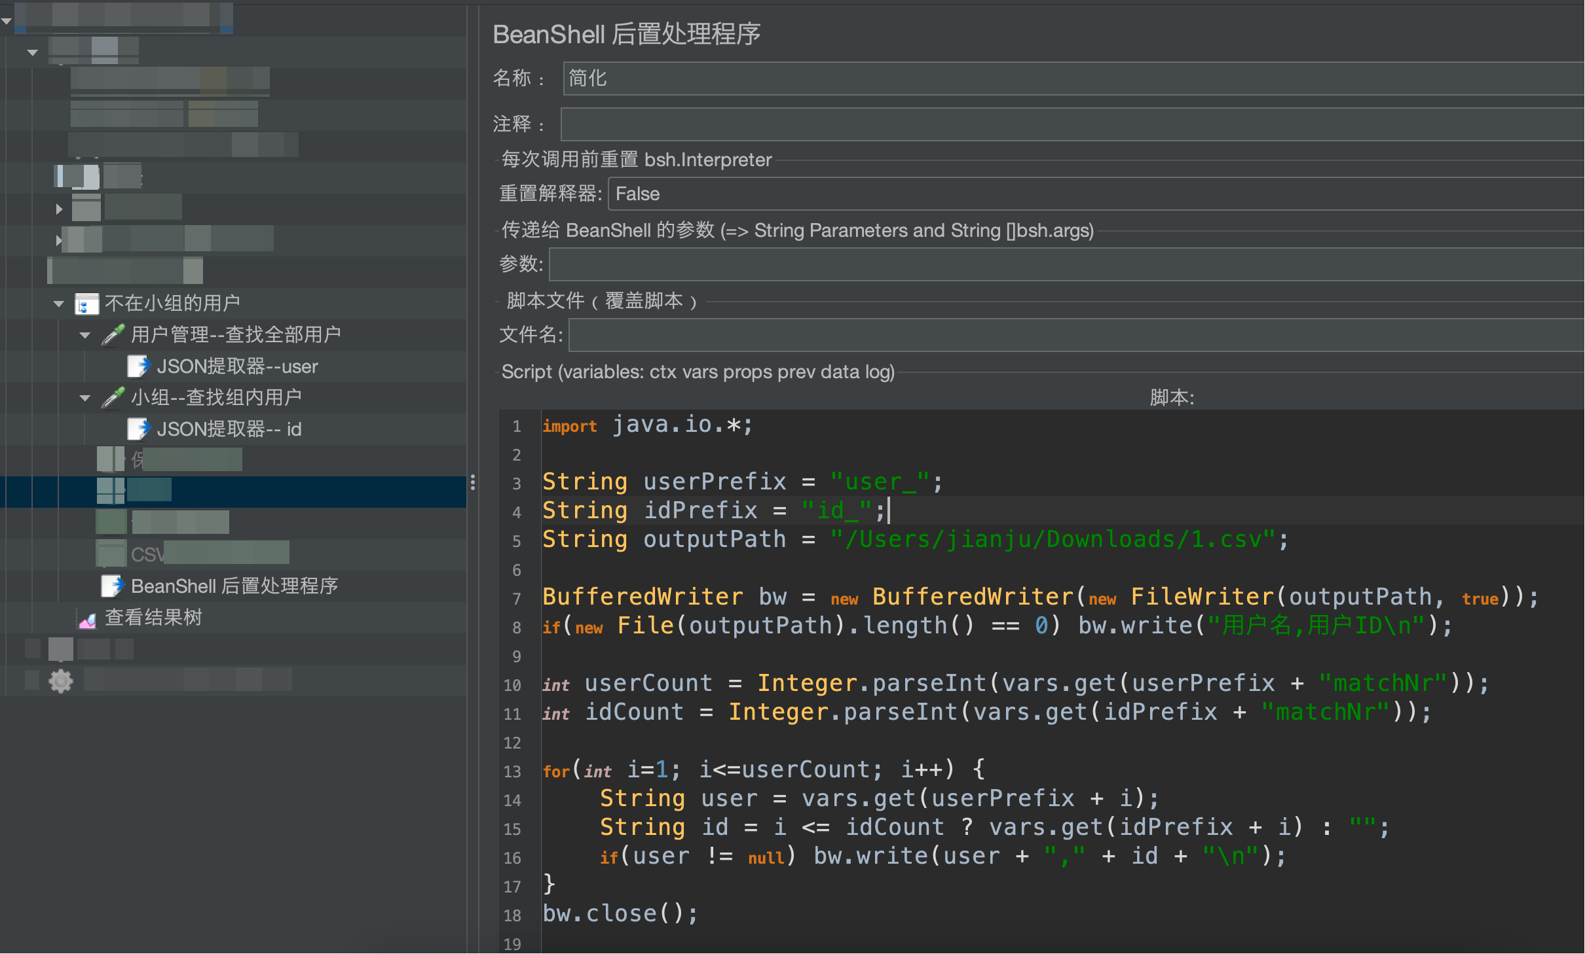Click bw.close() on line 18
This screenshot has width=1585, height=954.
[620, 914]
